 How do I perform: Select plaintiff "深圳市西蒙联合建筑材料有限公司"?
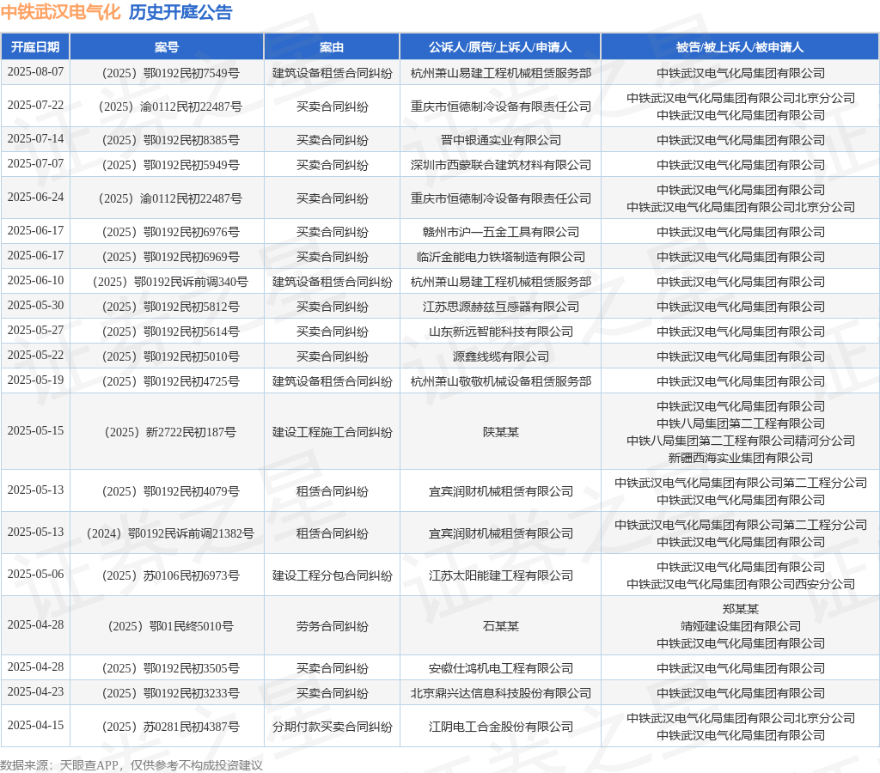pos(501,165)
